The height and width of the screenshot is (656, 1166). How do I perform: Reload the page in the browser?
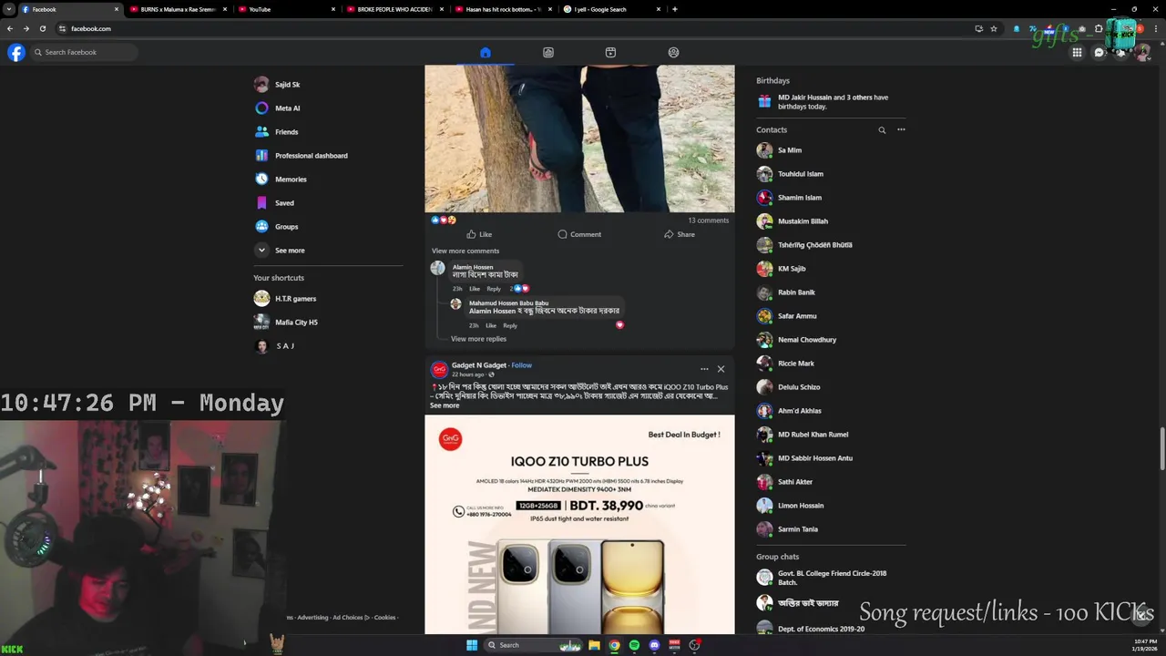42,28
